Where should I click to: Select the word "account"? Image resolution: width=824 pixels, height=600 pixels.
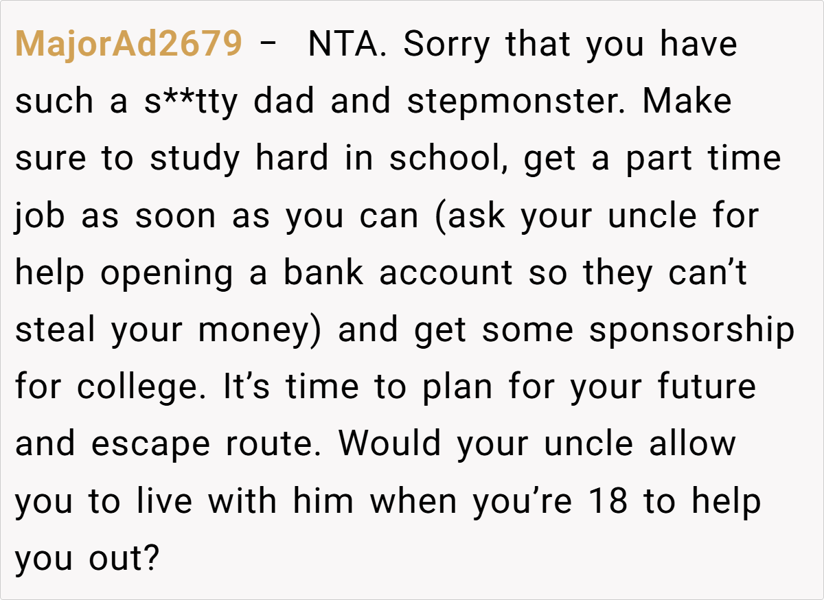(446, 273)
